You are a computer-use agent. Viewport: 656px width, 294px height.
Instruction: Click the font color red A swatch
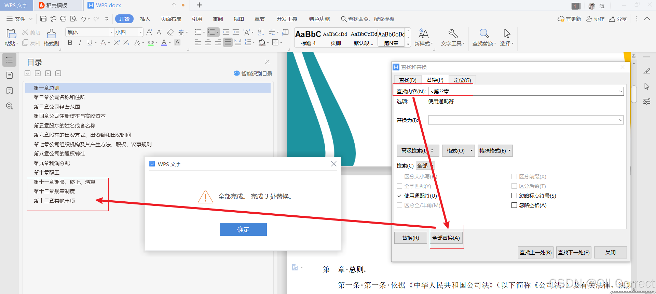point(164,42)
